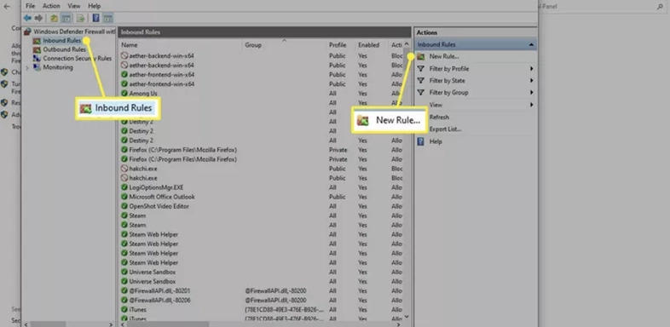Viewport: 670px width, 327px height.
Task: Open the Filter by State submenu arrow
Action: [532, 81]
